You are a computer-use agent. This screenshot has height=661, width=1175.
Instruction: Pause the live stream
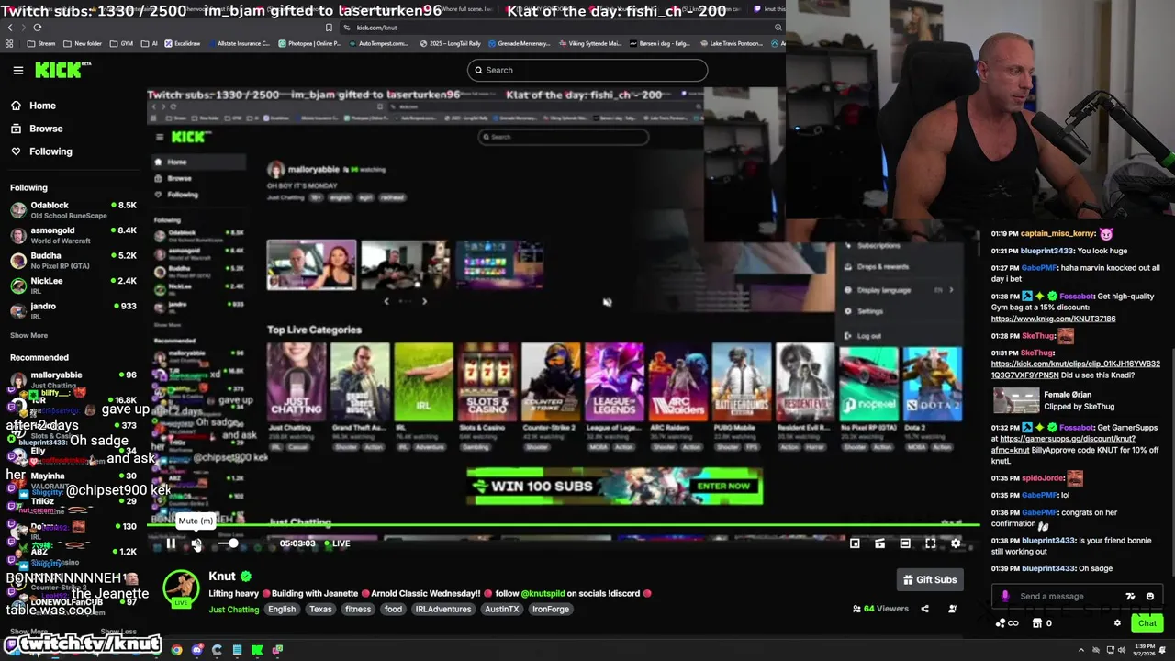point(171,543)
